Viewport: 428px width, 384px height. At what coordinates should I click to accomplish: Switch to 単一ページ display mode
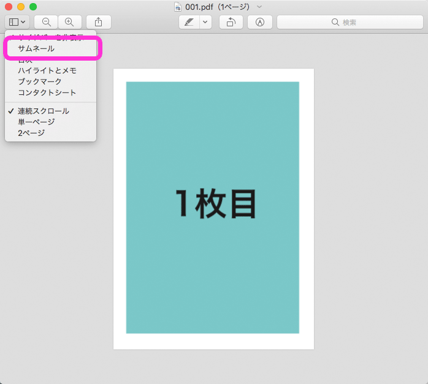coord(51,122)
